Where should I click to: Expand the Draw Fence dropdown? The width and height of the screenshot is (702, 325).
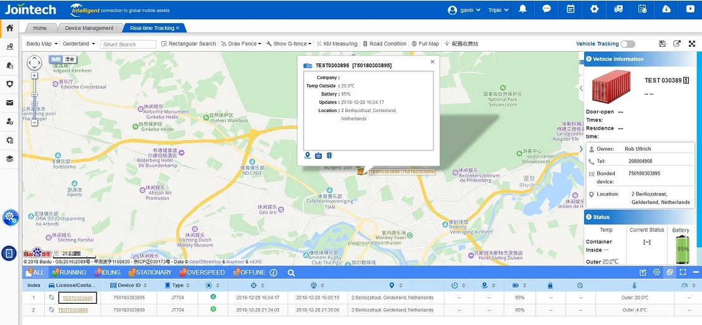point(242,44)
